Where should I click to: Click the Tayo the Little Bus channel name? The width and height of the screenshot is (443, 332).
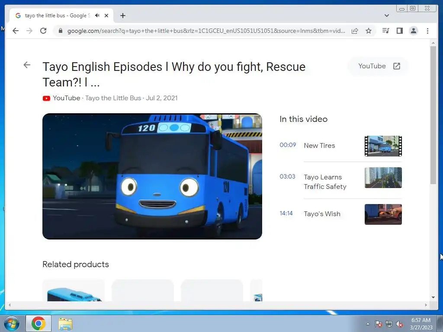pos(113,98)
